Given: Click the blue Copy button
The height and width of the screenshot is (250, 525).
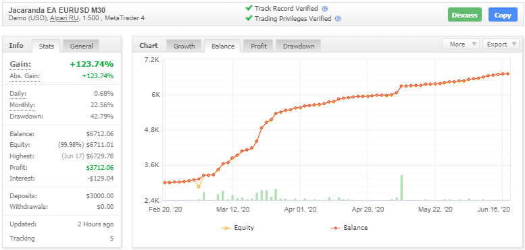Looking at the screenshot, I should (x=503, y=15).
